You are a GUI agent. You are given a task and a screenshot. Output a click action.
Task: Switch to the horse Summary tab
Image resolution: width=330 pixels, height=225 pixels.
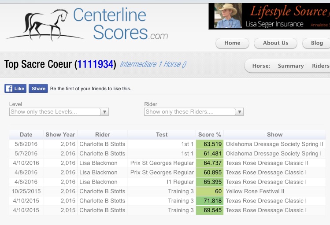coord(291,66)
